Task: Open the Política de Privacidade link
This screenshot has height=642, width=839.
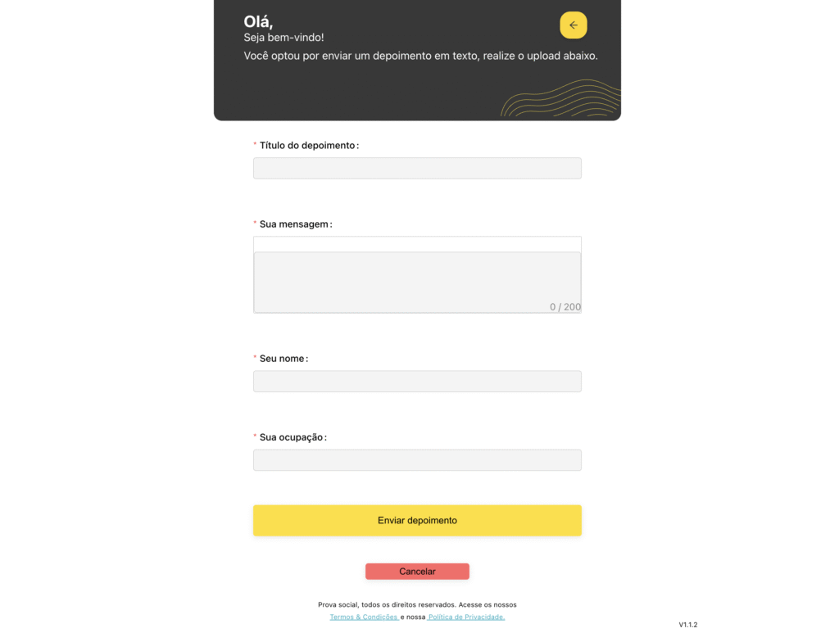Action: [x=466, y=617]
